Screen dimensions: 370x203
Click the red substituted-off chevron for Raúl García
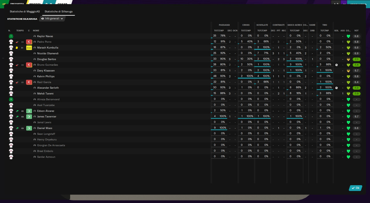coord(29,82)
